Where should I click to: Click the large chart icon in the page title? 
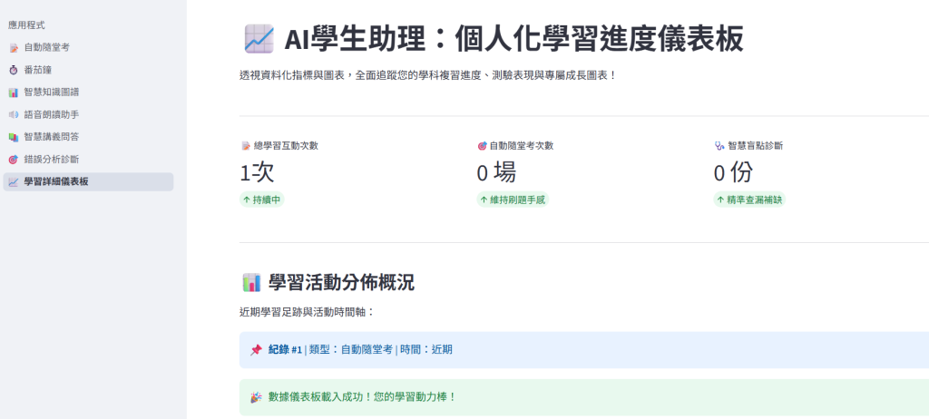[259, 39]
